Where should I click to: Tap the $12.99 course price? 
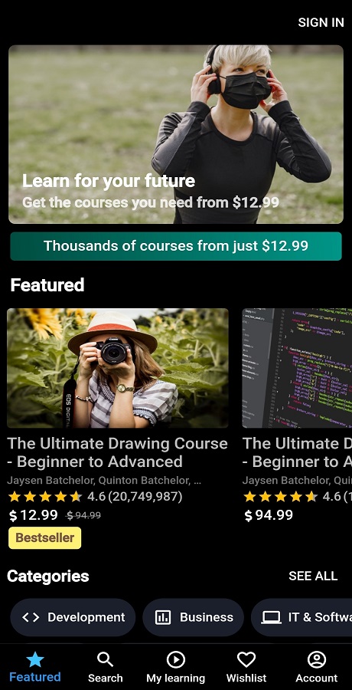point(34,515)
